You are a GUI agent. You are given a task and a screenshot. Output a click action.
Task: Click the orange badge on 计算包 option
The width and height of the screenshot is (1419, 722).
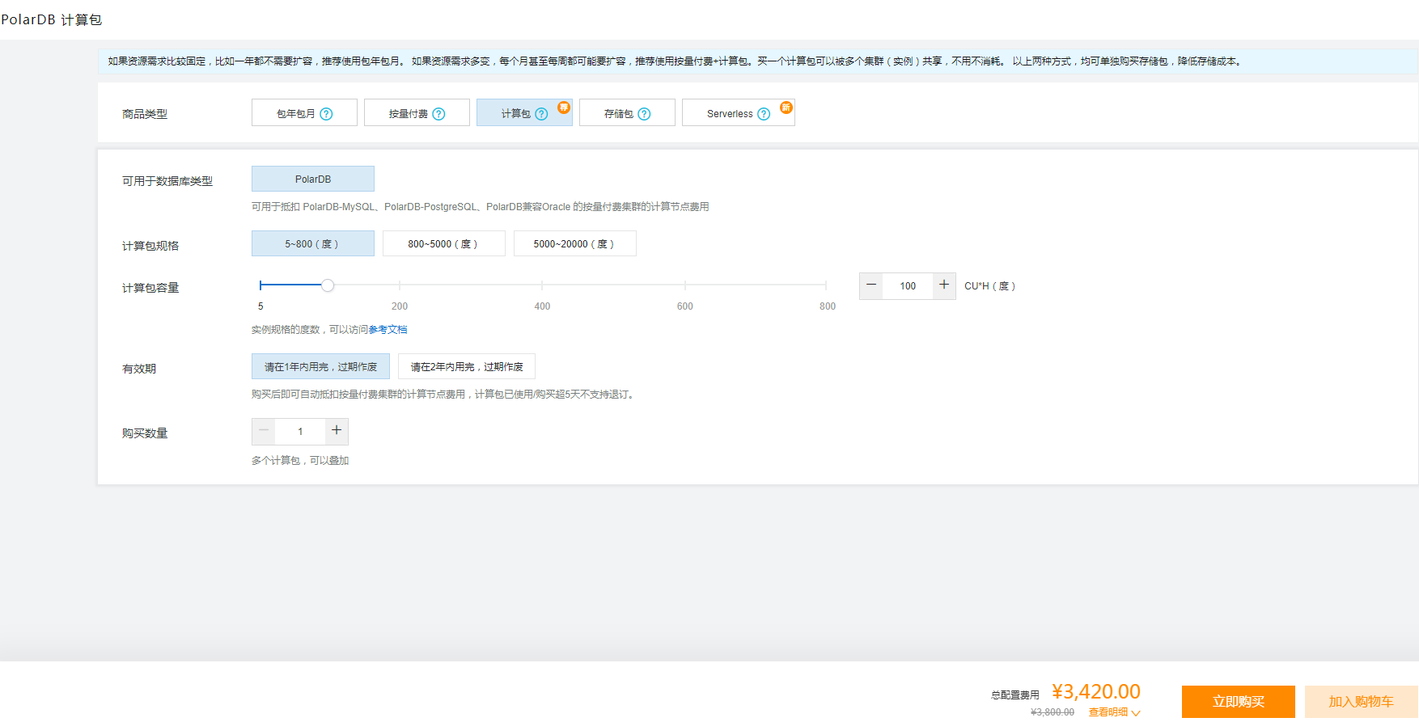click(x=564, y=108)
